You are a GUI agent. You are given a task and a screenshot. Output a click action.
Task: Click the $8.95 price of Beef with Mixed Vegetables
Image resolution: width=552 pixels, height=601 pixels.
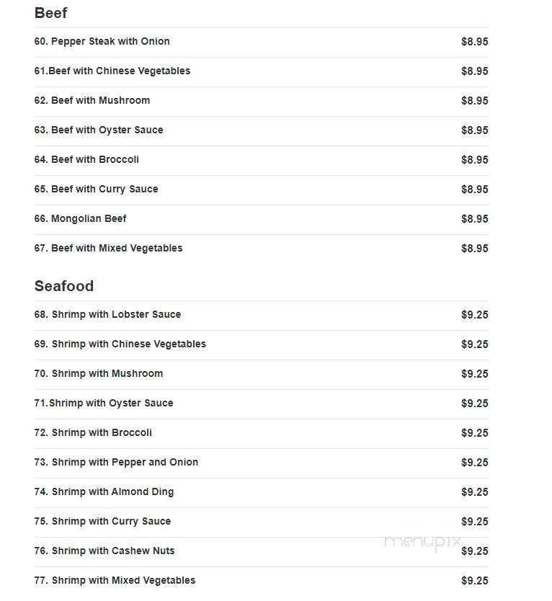point(475,249)
